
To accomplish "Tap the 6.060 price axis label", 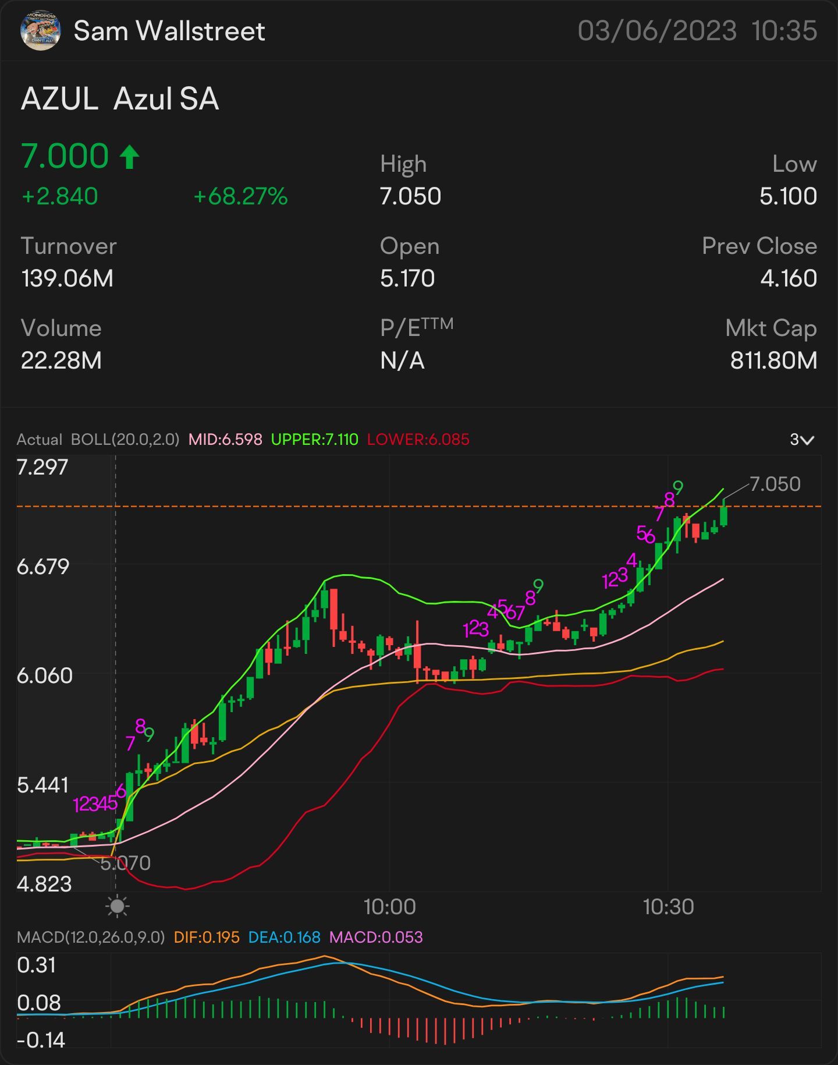I will pos(45,675).
